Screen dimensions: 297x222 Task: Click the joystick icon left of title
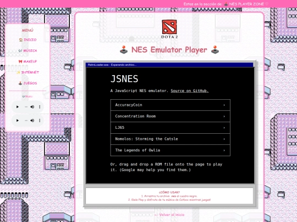click(x=124, y=50)
